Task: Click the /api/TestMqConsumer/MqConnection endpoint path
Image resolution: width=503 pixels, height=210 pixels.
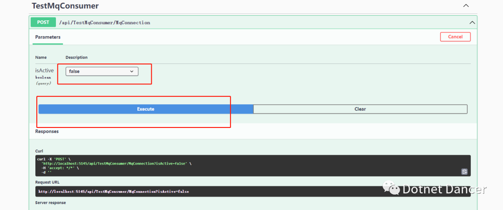Action: click(x=105, y=23)
